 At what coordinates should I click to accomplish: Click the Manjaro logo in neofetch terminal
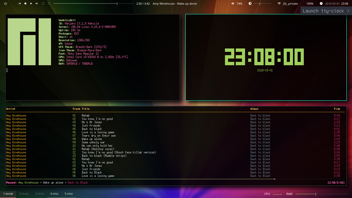[29, 42]
